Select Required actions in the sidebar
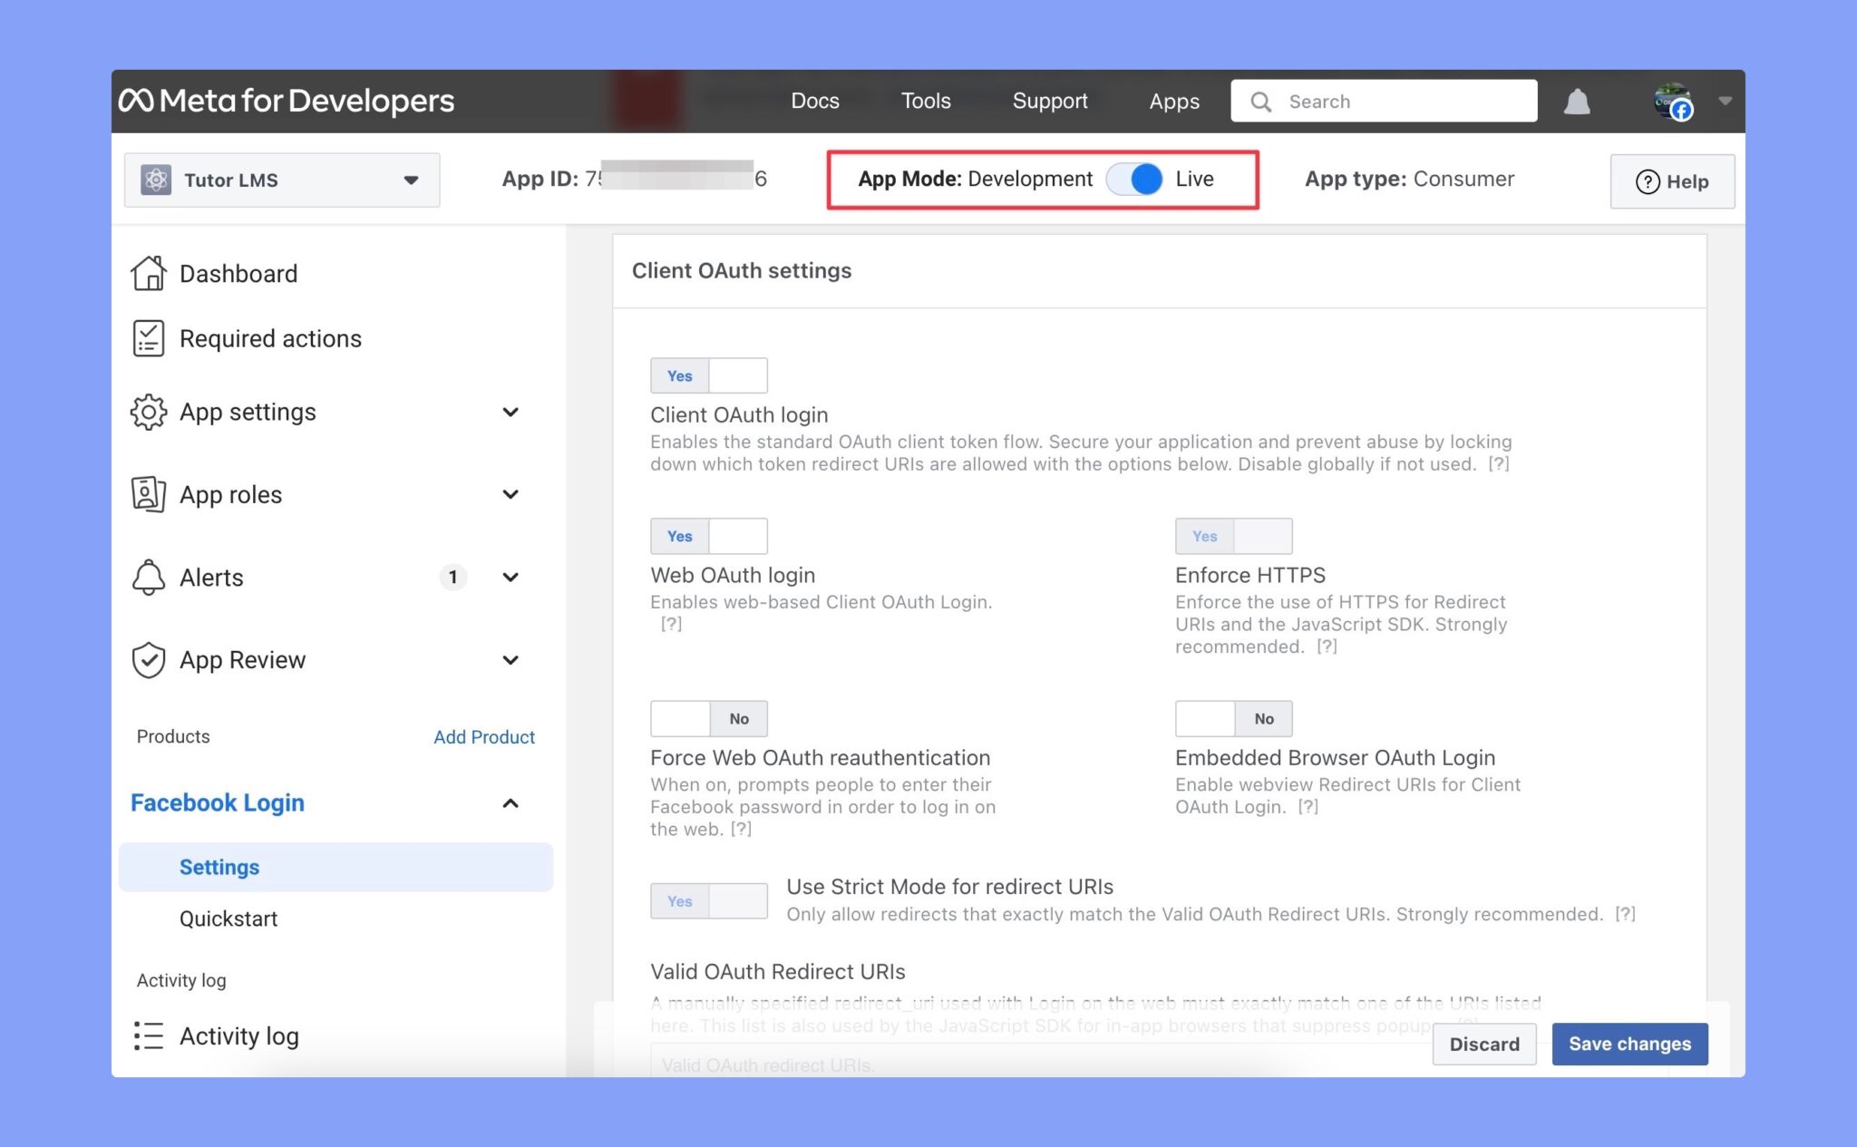This screenshot has width=1857, height=1147. pyautogui.click(x=269, y=337)
